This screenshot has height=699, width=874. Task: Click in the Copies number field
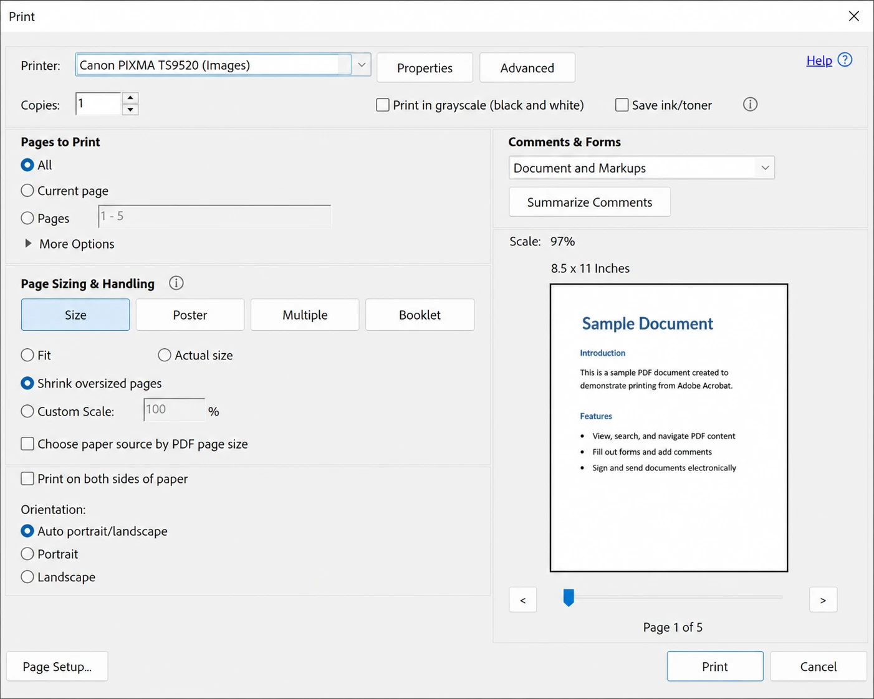click(x=98, y=103)
